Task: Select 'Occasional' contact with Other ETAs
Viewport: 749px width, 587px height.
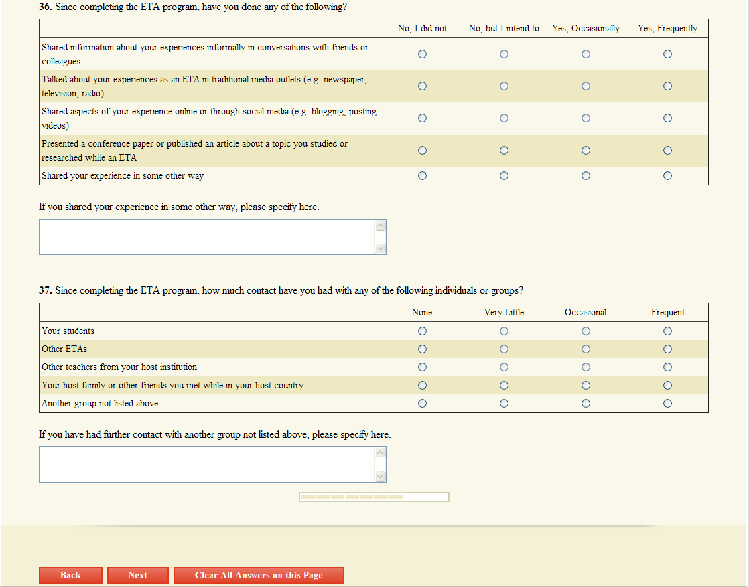Action: 586,349
